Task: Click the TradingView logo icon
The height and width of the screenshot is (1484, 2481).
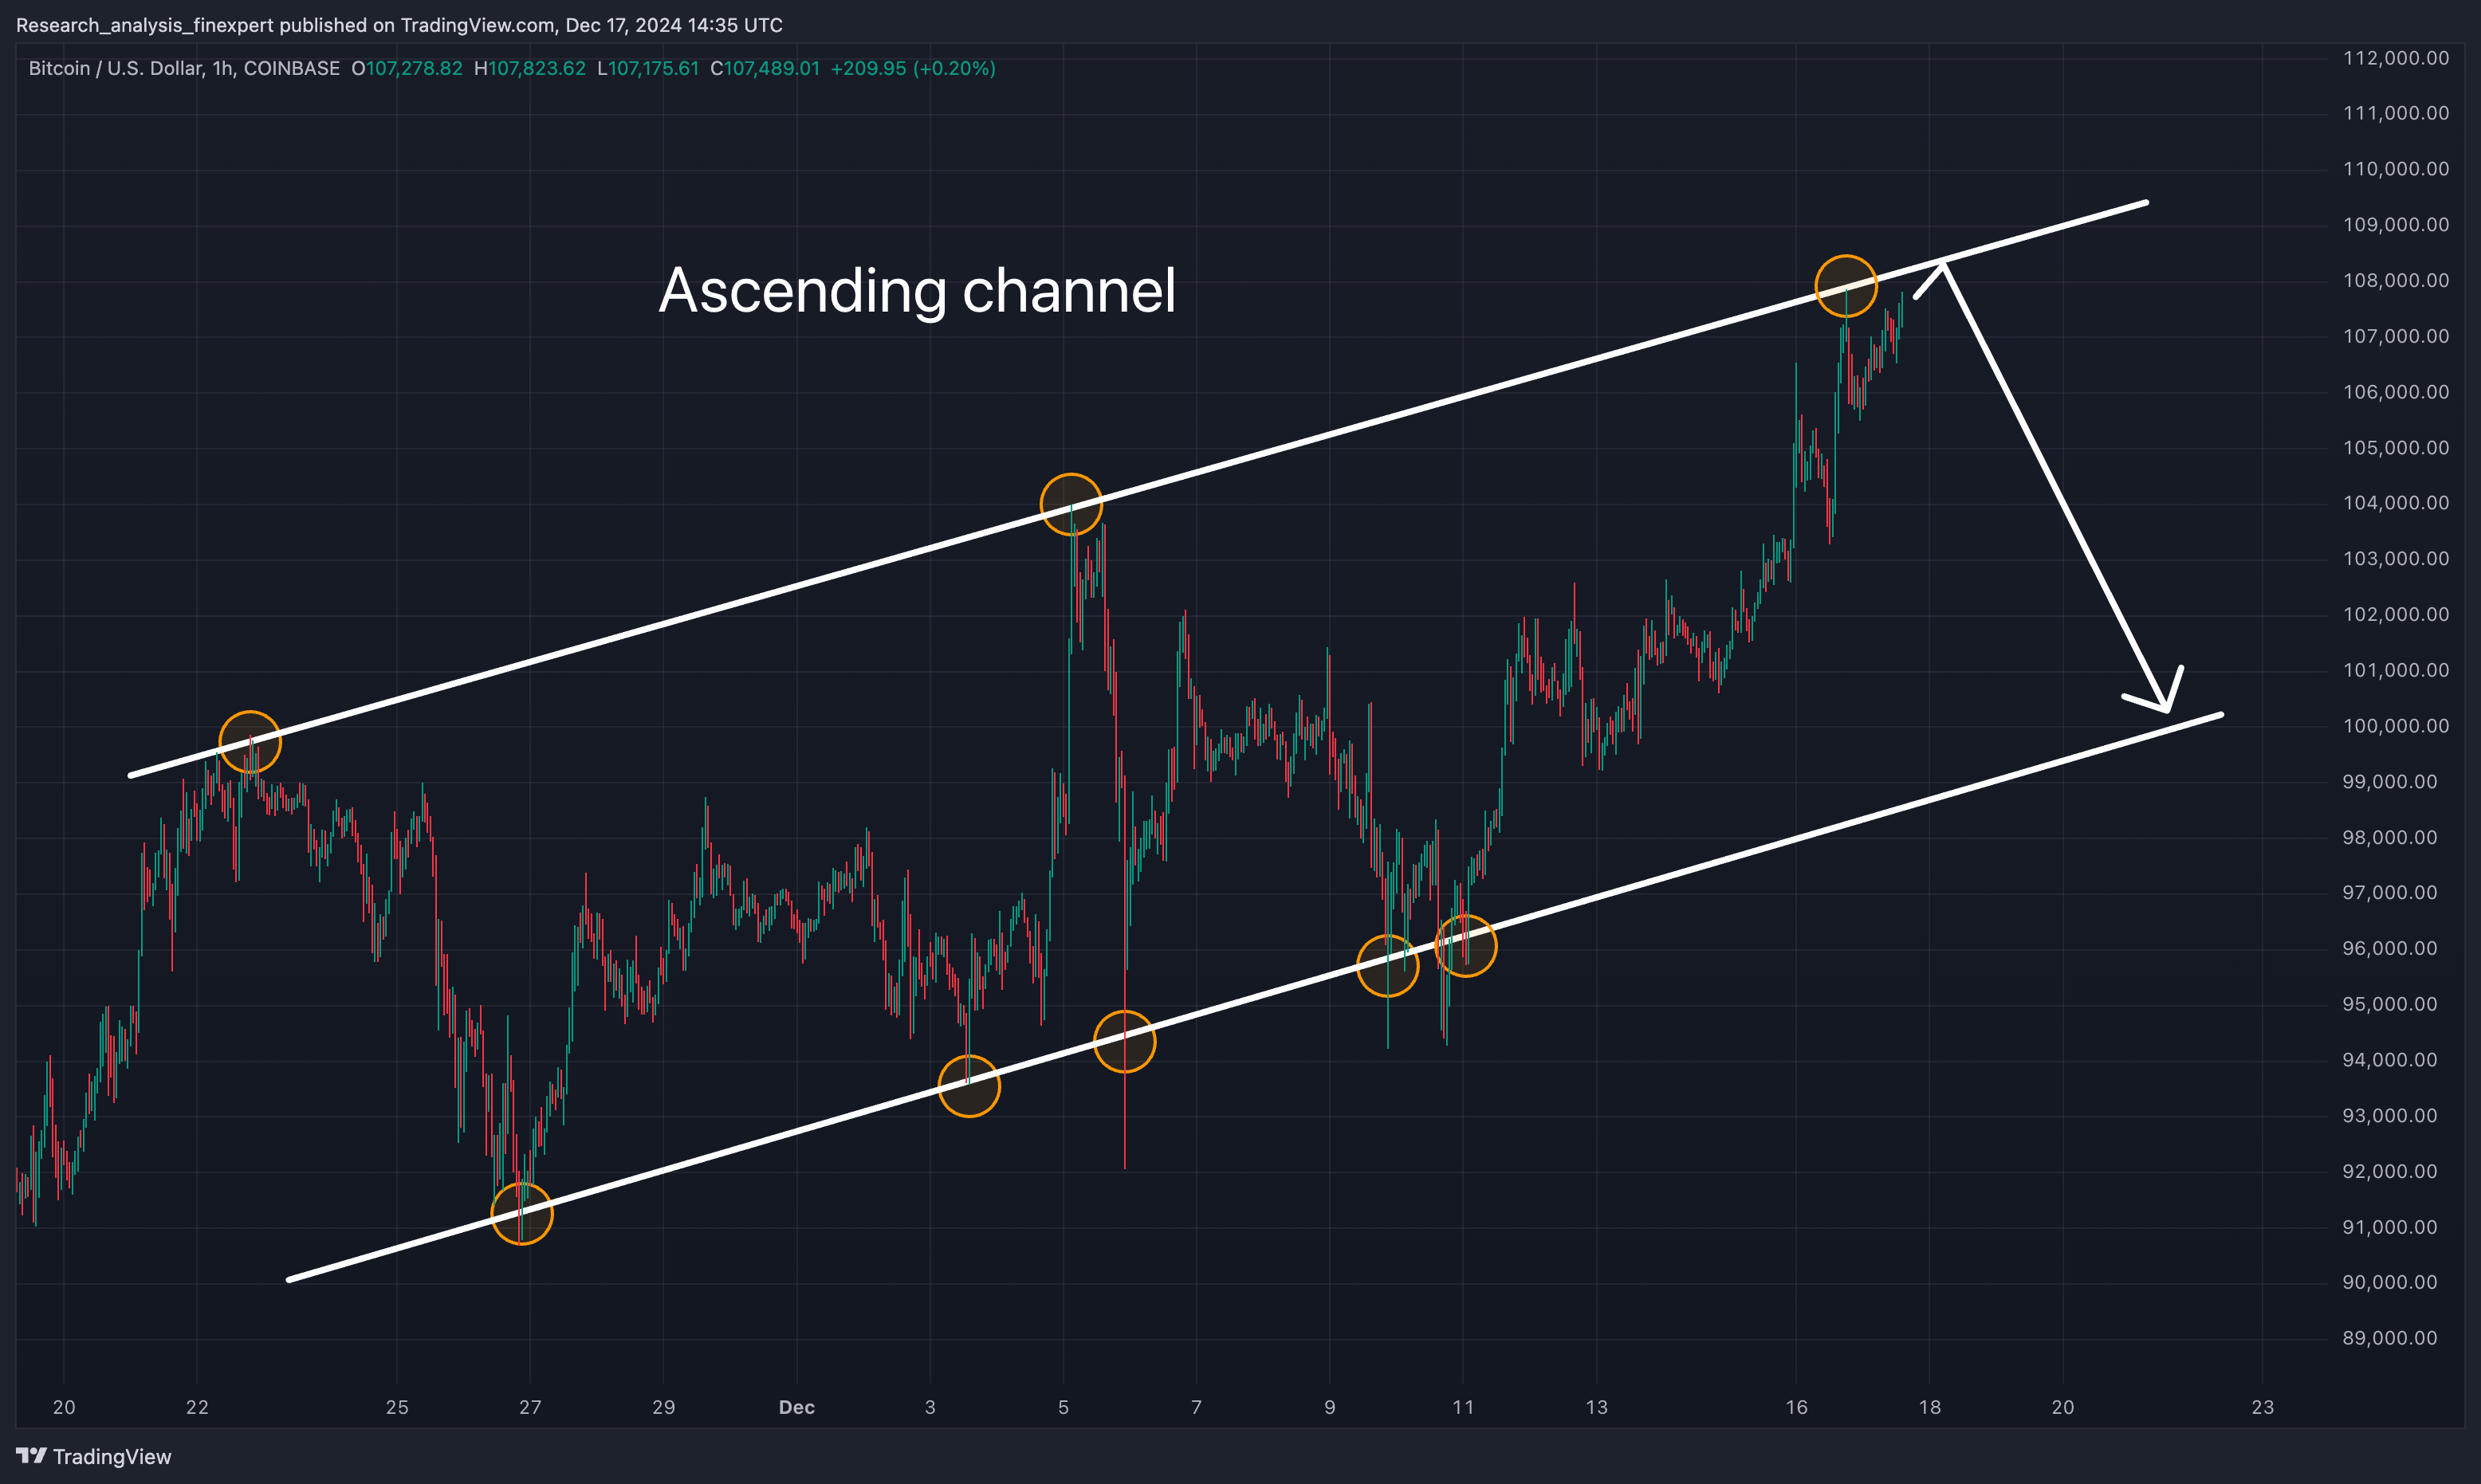Action: (31, 1455)
